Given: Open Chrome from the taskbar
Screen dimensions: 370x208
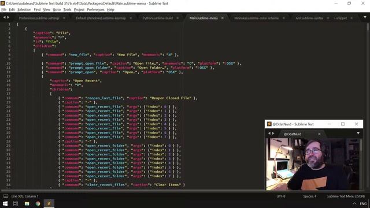Looking at the screenshot, I should (38, 203).
